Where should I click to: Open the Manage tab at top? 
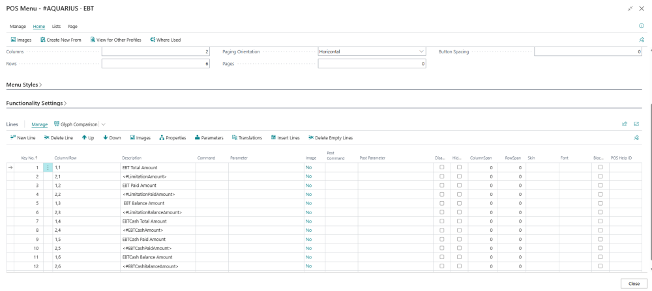18,27
